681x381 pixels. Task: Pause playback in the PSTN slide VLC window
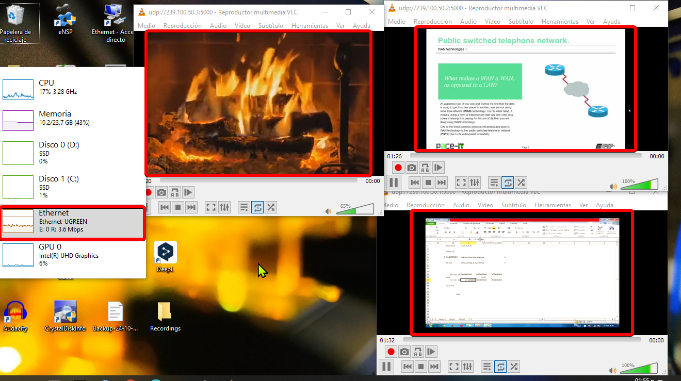[393, 183]
